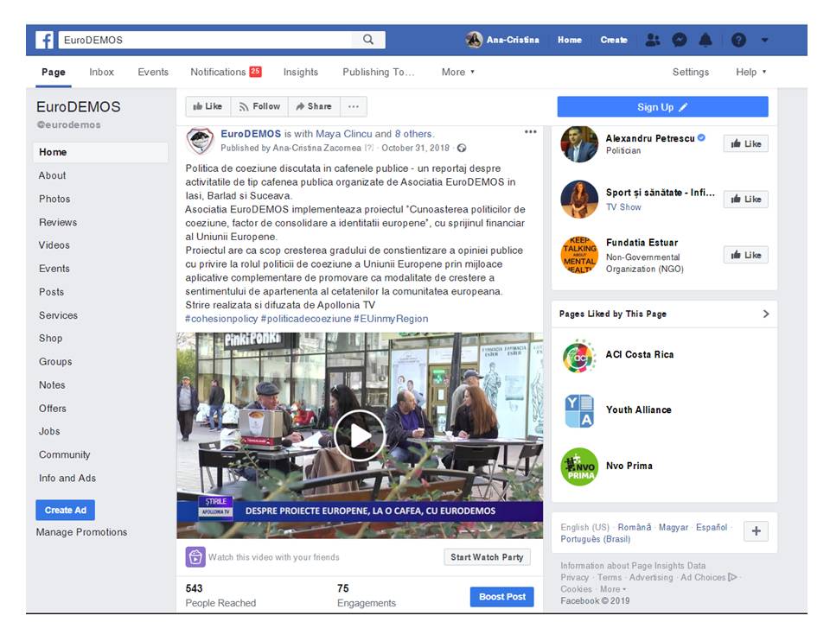Click the Sign Up button
This screenshot has width=830, height=622.
coord(663,107)
